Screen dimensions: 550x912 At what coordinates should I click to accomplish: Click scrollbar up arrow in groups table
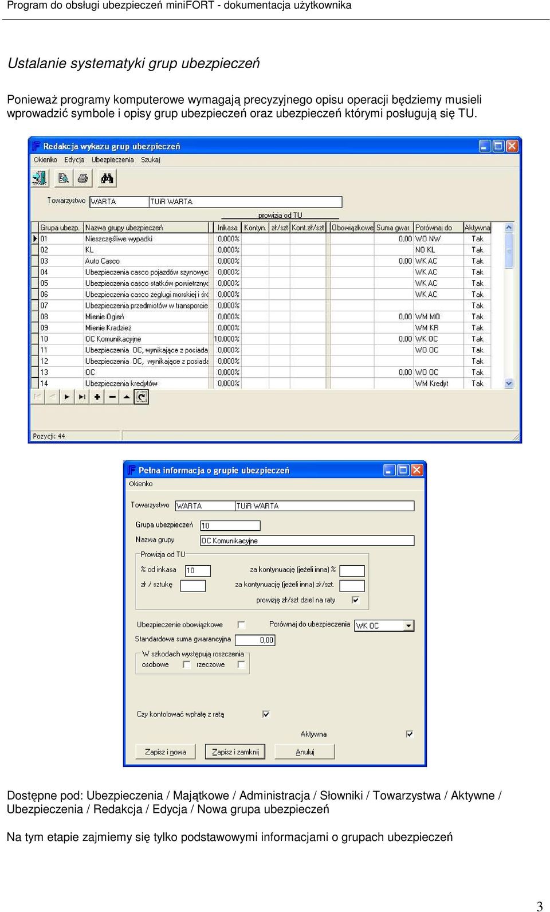(509, 228)
